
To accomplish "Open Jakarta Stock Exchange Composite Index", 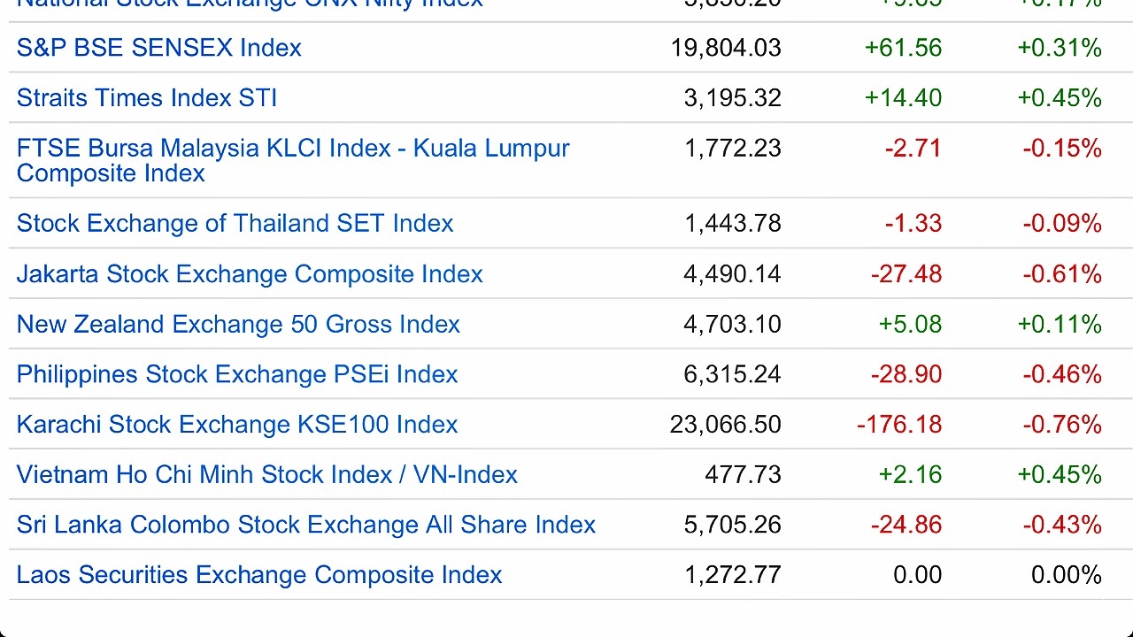I will [250, 274].
